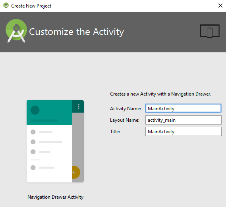Focus the Title text field
226x207 pixels.
coord(184,131)
